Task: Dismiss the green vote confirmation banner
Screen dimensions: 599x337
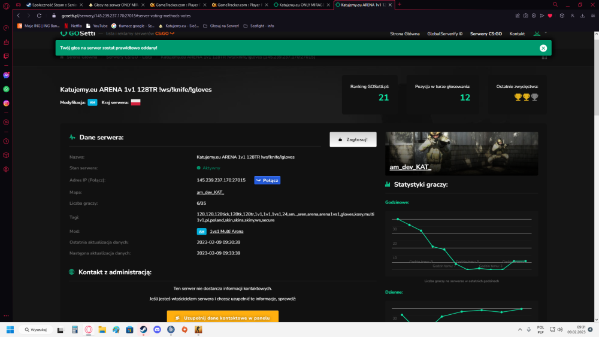Action: tap(543, 48)
